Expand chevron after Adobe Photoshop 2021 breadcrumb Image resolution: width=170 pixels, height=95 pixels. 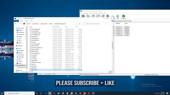pos(66,24)
